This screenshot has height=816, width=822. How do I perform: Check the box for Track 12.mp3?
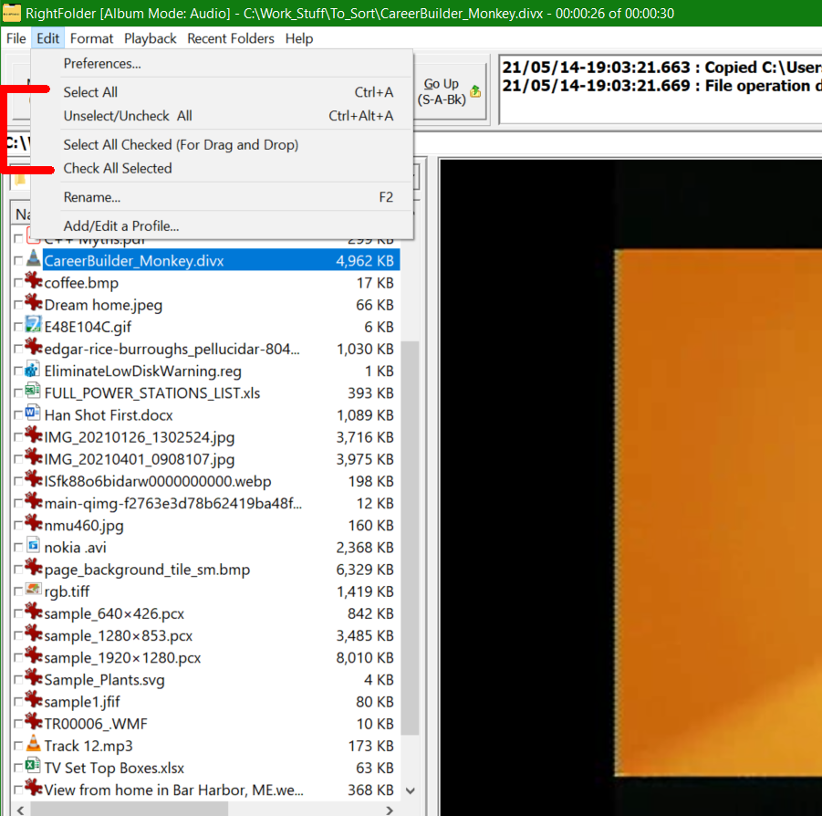pos(18,746)
